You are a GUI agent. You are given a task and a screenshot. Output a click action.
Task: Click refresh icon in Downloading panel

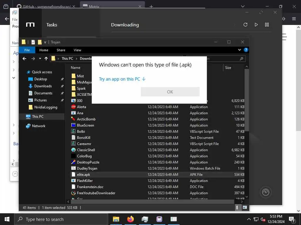(x=245, y=25)
